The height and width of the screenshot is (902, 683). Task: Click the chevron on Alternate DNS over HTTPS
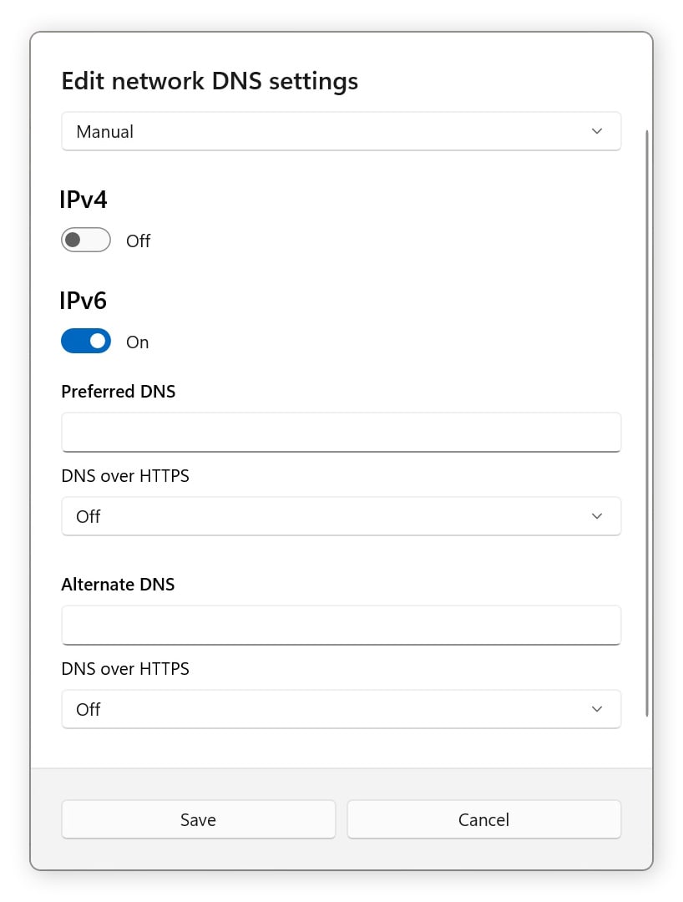(x=597, y=709)
